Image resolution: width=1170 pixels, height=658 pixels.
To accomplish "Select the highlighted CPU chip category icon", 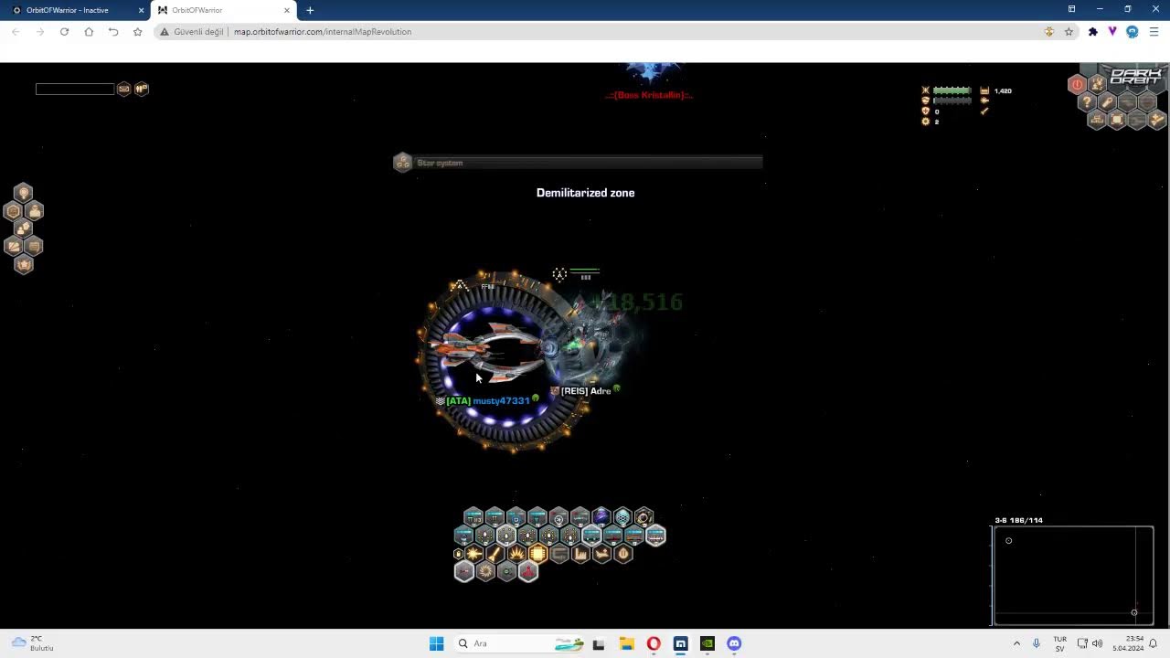I will (537, 553).
